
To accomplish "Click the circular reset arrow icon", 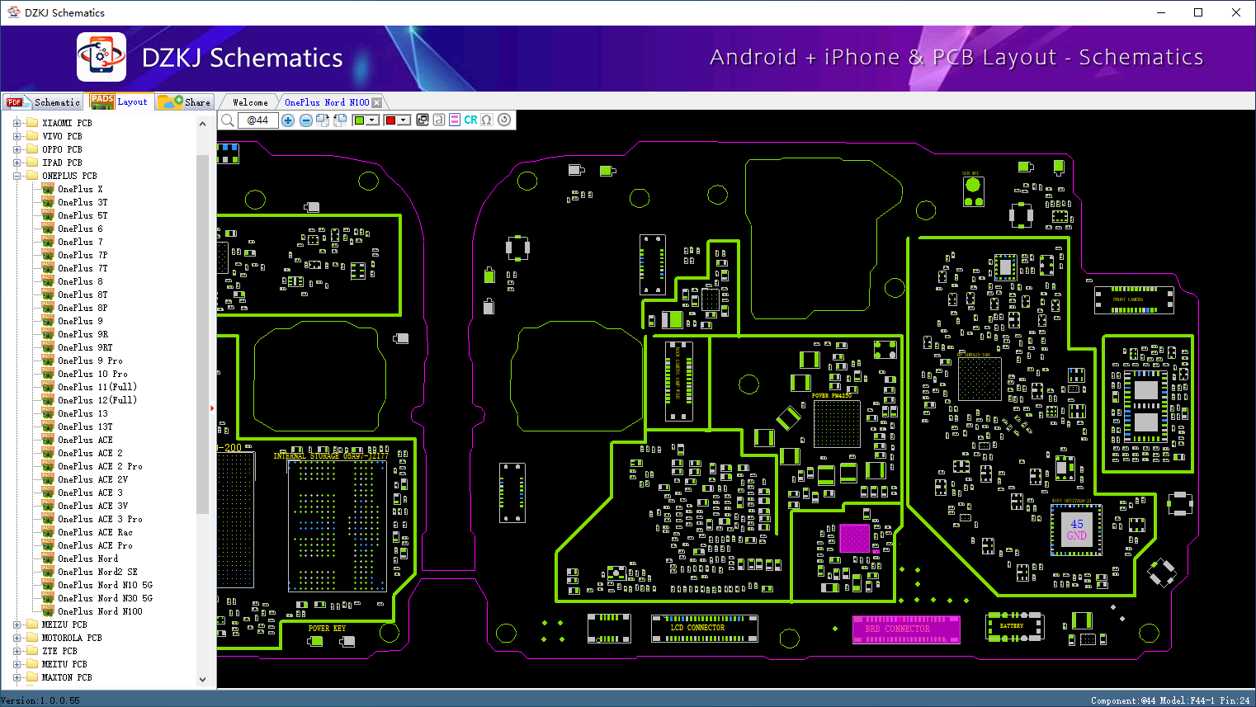I will (x=504, y=120).
